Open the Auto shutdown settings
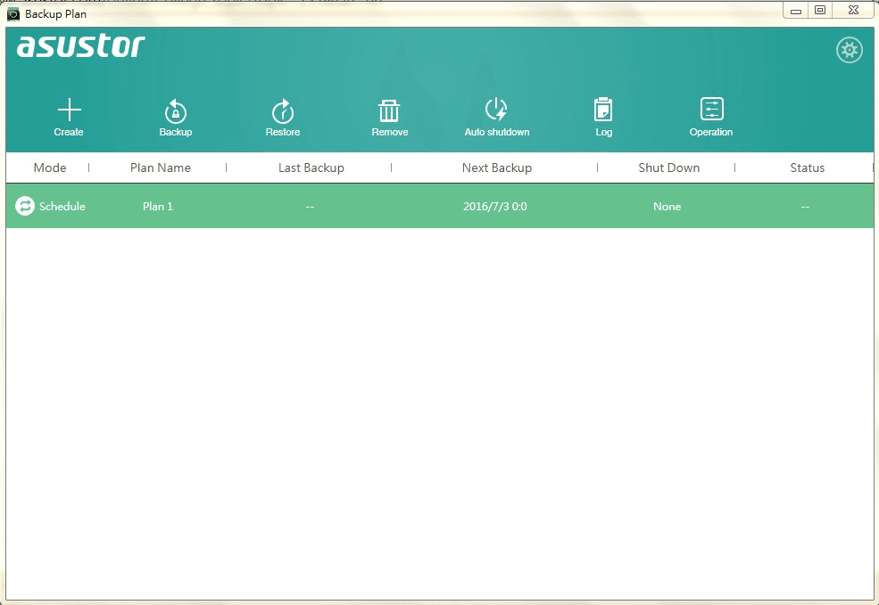The width and height of the screenshot is (879, 605). pyautogui.click(x=496, y=110)
